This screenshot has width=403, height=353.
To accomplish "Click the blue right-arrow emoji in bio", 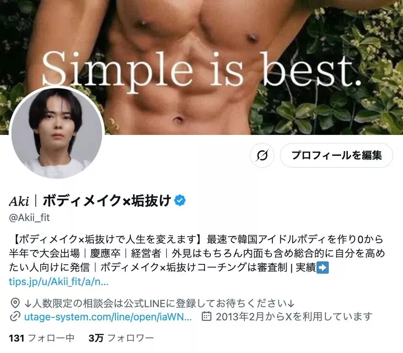I will coord(322,267).
